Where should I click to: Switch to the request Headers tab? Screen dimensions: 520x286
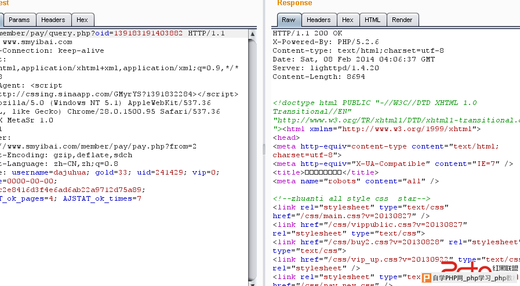tap(53, 20)
